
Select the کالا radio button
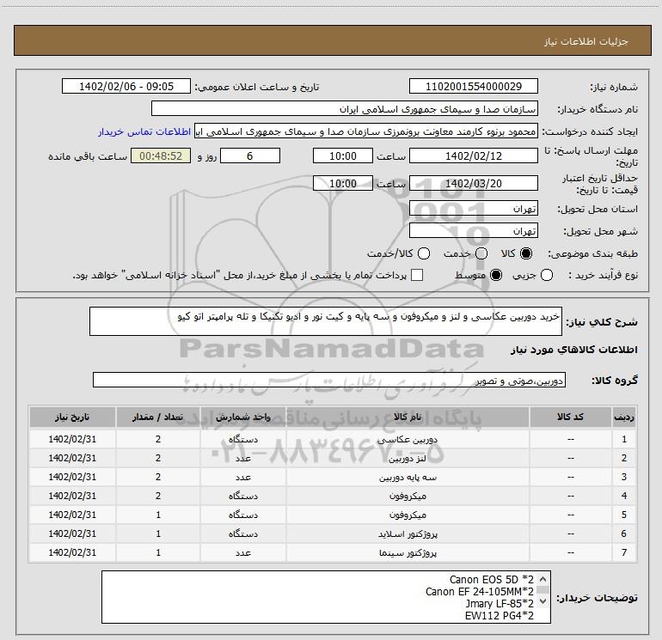(526, 253)
